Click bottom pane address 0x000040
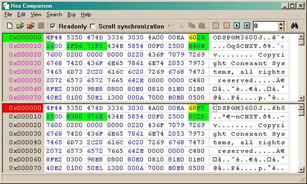Screen dimensions: 307x184 (x=25, y=143)
